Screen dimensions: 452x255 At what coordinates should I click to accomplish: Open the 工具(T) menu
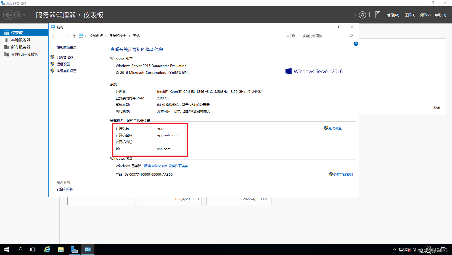[410, 15]
